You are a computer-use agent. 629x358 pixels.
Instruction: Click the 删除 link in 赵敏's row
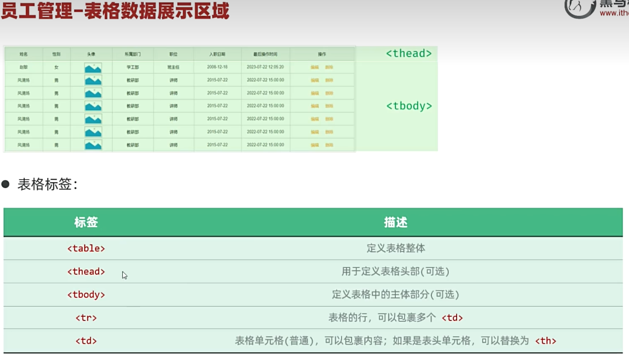[329, 67]
